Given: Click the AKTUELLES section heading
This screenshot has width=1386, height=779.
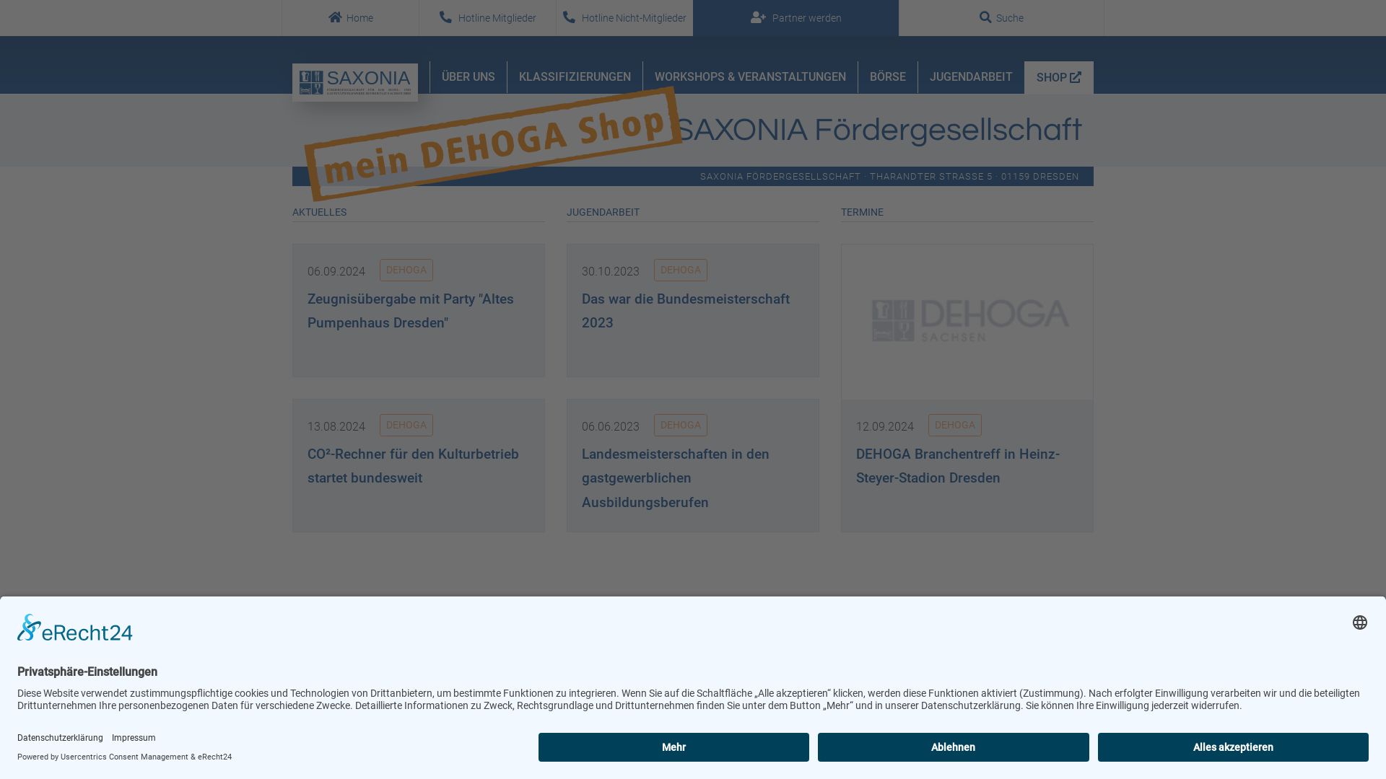Looking at the screenshot, I should [x=319, y=212].
